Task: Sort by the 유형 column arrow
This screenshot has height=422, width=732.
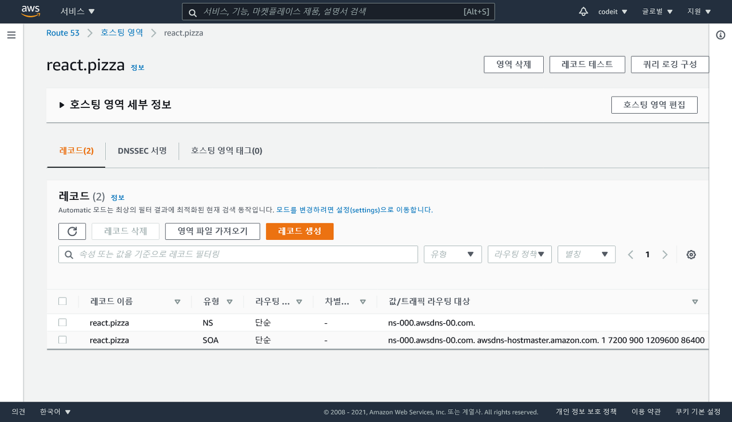Action: [x=229, y=302]
